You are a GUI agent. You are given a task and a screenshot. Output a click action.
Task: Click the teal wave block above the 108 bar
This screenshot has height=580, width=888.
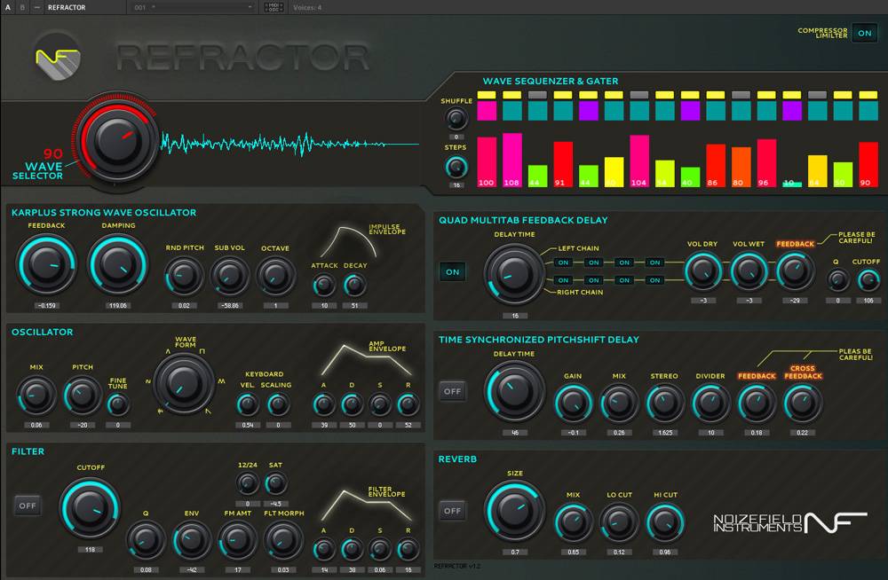coord(512,111)
